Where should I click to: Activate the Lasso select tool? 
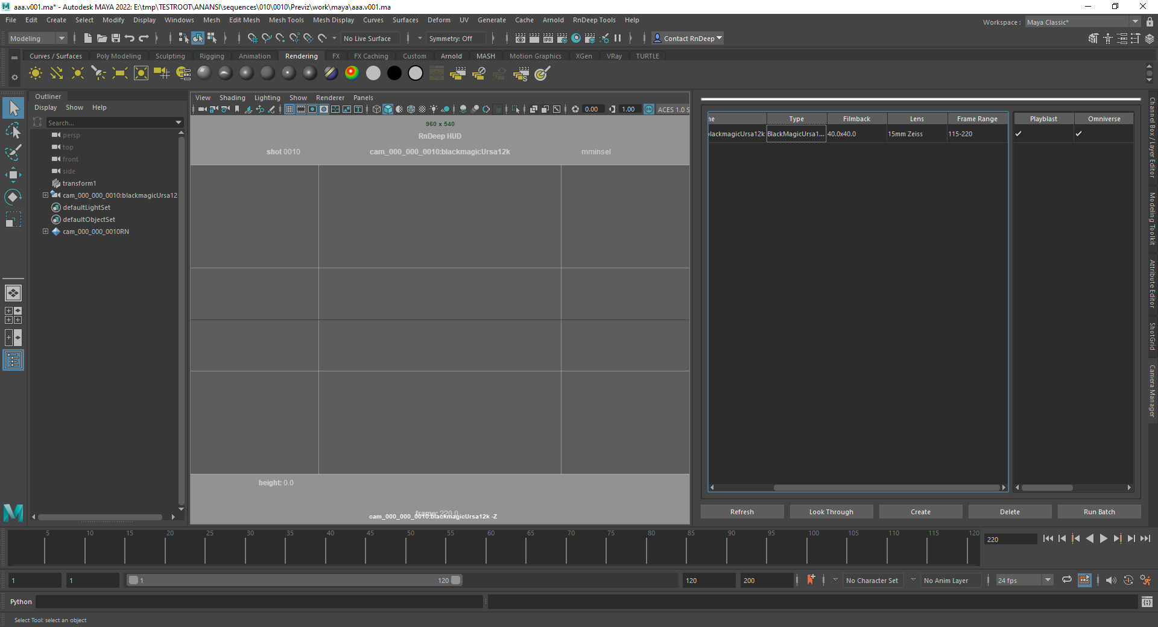[13, 130]
